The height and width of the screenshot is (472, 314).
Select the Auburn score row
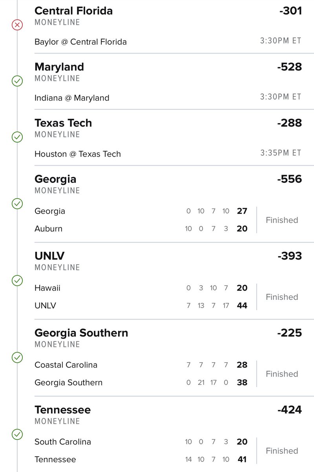pos(141,229)
